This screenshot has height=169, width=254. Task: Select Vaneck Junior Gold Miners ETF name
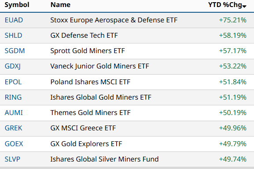[x=99, y=66]
